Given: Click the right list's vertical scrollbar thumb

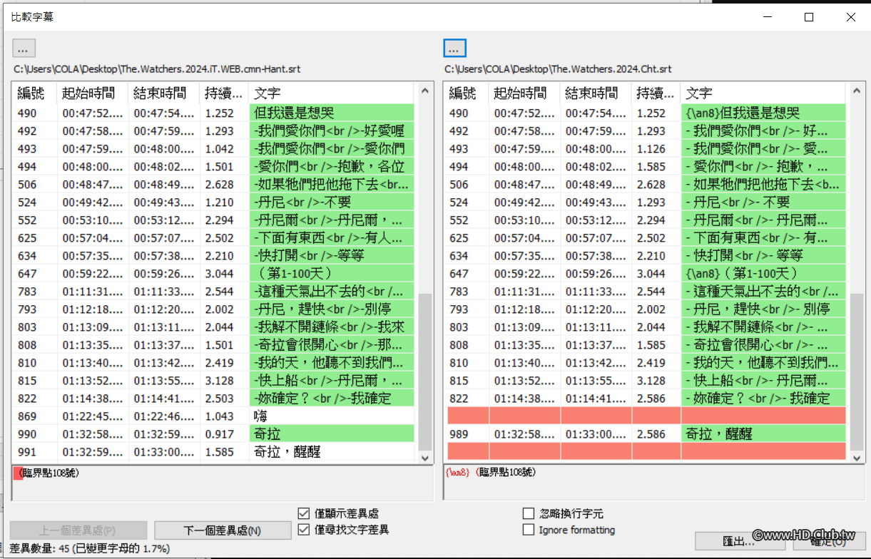Looking at the screenshot, I should pyautogui.click(x=857, y=371).
